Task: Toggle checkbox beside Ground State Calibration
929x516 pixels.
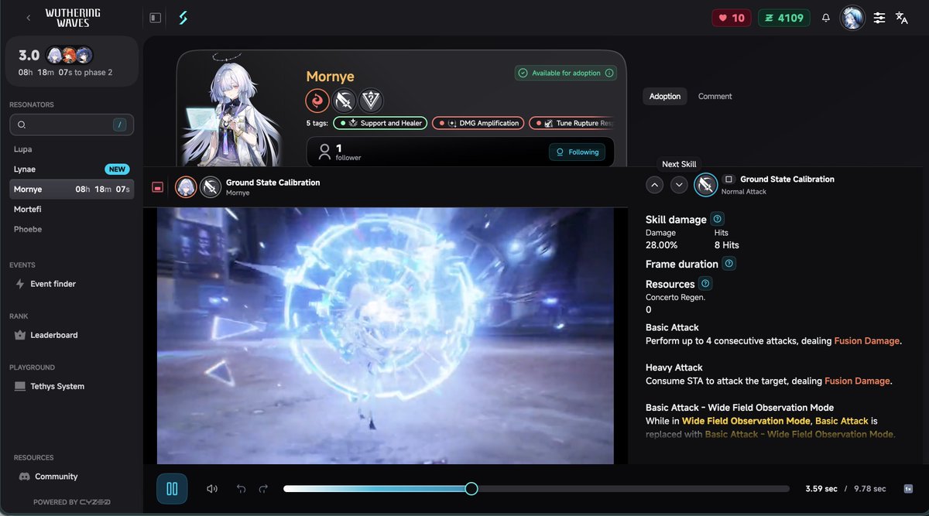Action: [728, 179]
